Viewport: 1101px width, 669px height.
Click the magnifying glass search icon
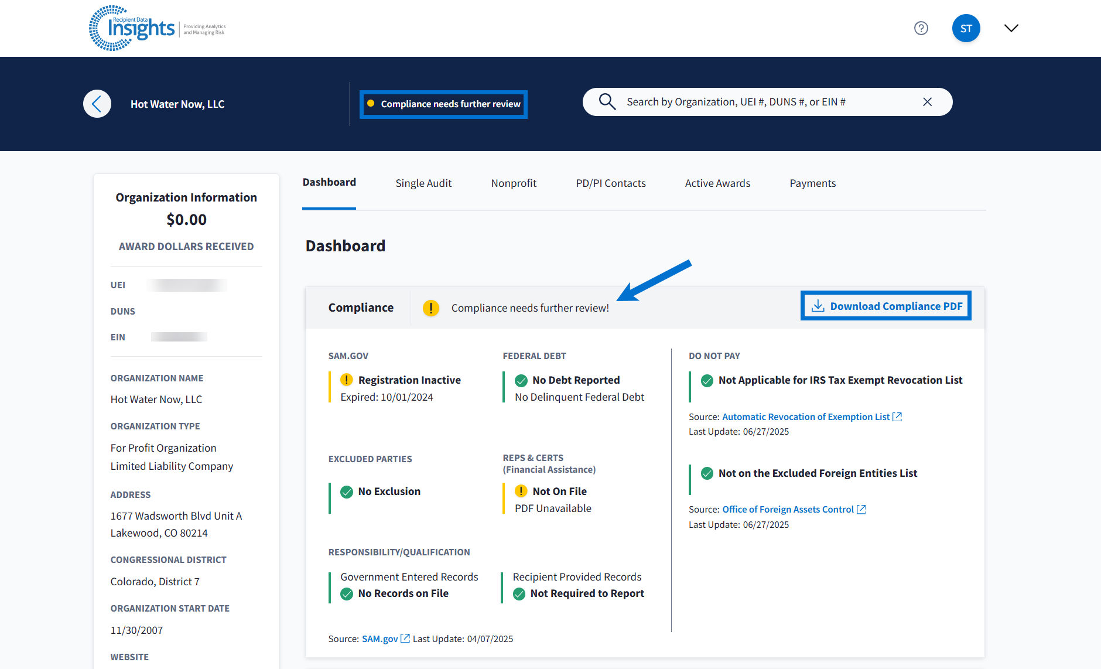click(607, 102)
